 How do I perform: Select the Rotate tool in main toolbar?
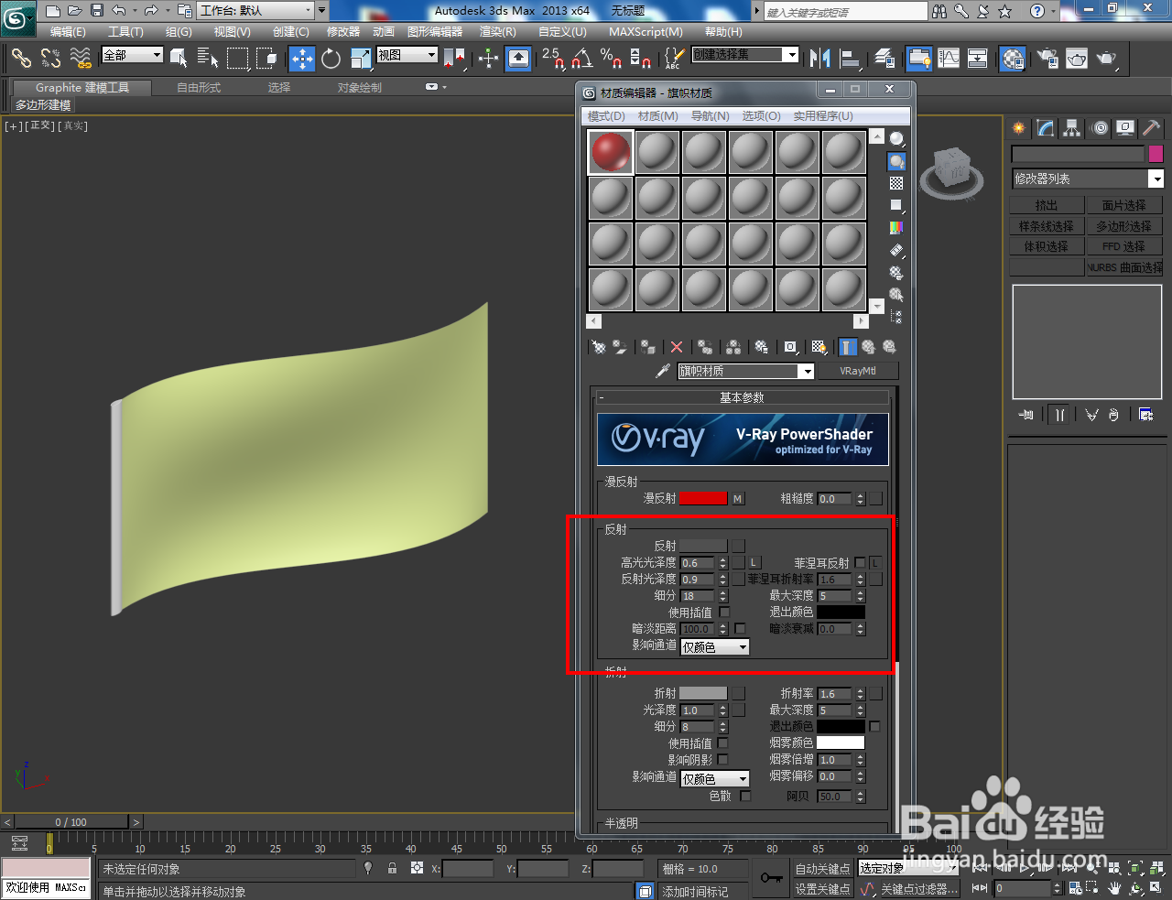[331, 59]
